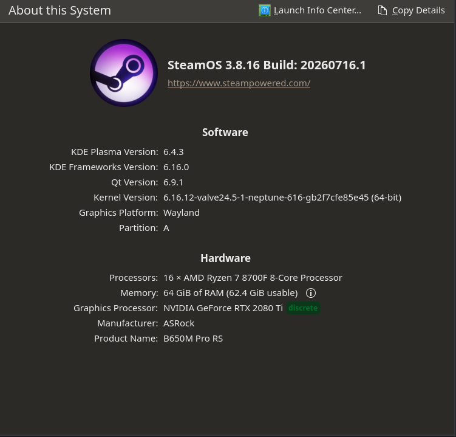Click the Copy Details button
The image size is (456, 437).
411,10
